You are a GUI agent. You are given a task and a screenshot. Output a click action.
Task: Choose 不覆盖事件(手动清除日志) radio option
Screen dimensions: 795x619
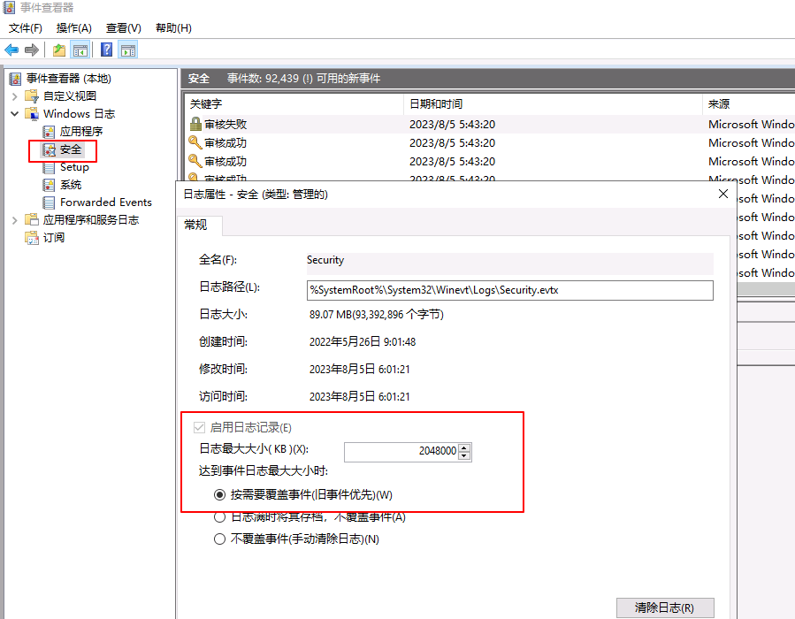pos(220,539)
